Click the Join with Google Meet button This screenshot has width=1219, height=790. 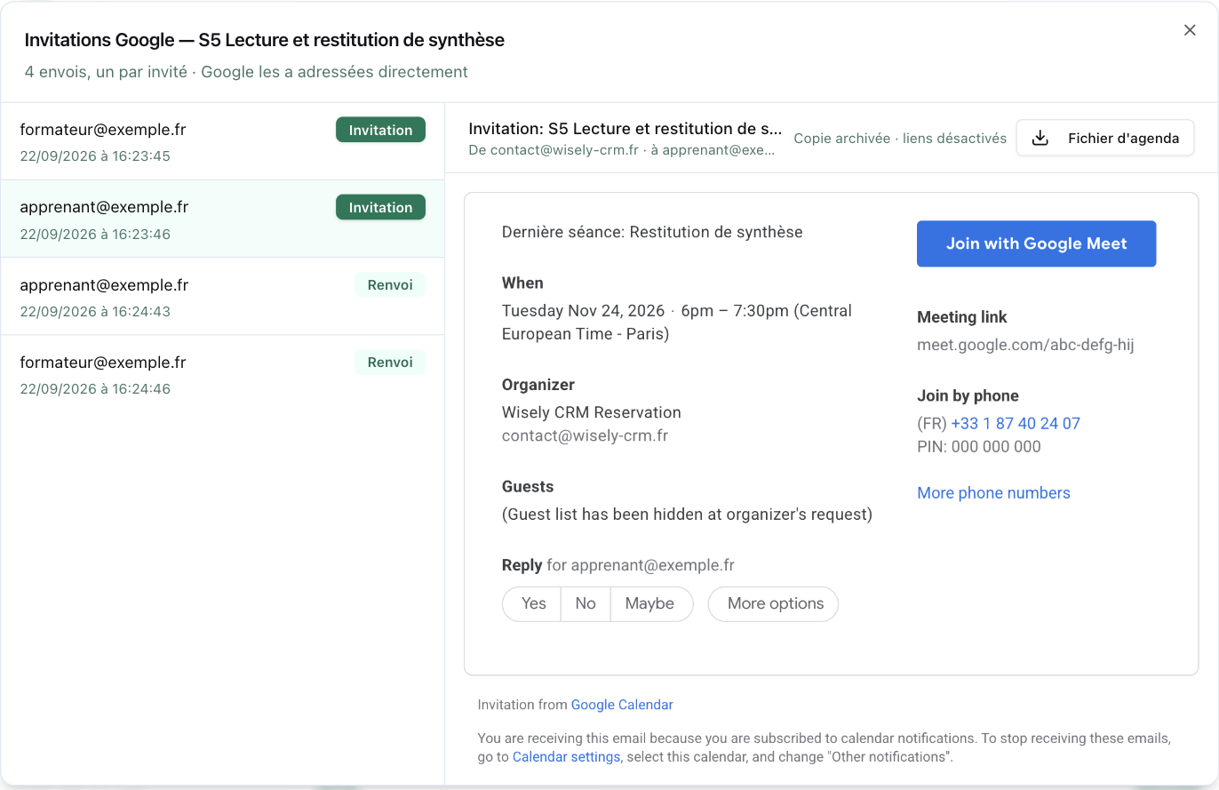click(1036, 243)
